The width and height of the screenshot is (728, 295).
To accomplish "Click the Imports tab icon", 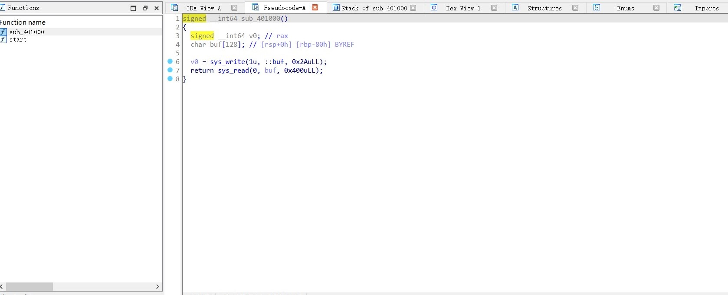I will pyautogui.click(x=678, y=8).
